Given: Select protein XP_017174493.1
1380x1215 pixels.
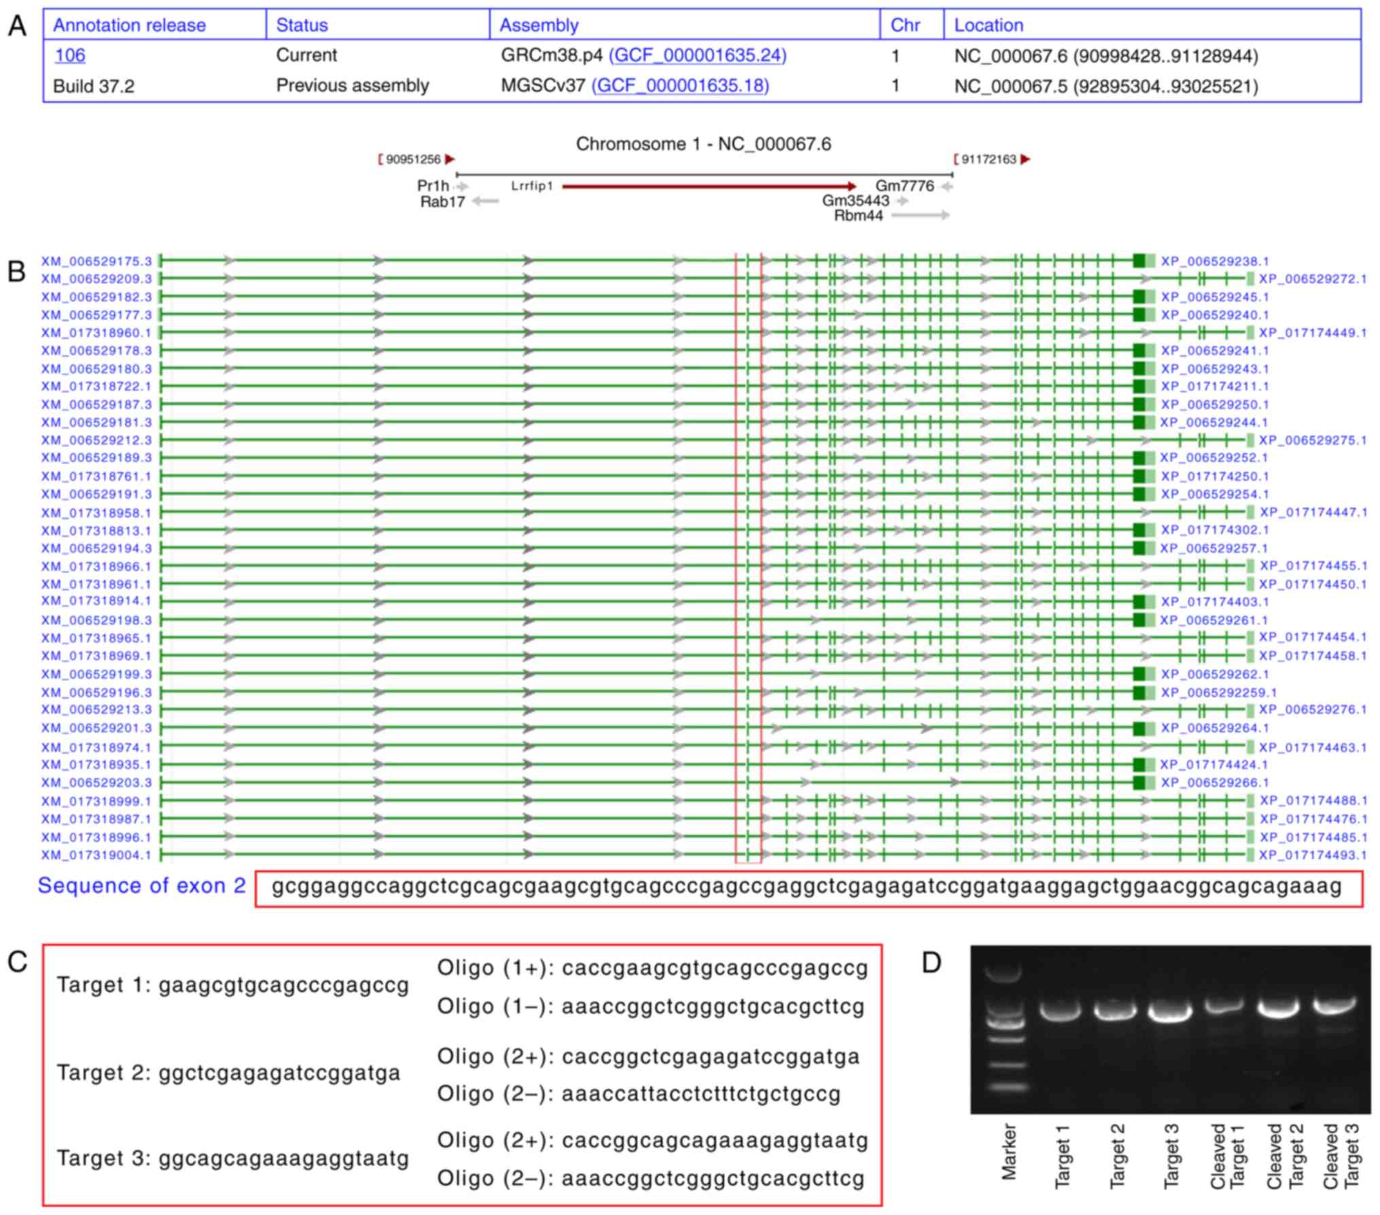Looking at the screenshot, I should pyautogui.click(x=1312, y=855).
